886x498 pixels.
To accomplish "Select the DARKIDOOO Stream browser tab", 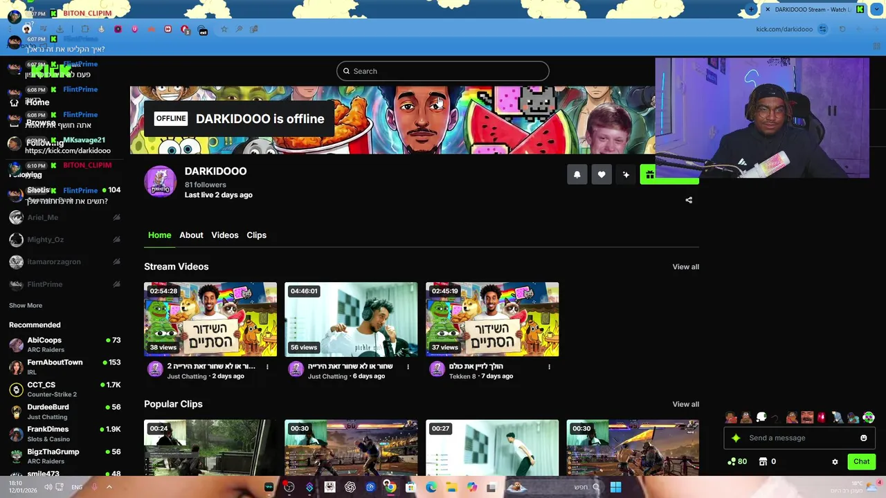I will 814,10.
